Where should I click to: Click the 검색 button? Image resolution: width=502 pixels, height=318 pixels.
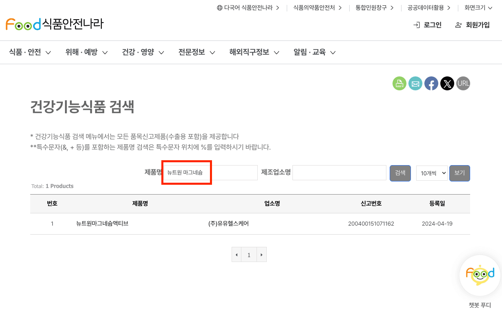coord(400,173)
